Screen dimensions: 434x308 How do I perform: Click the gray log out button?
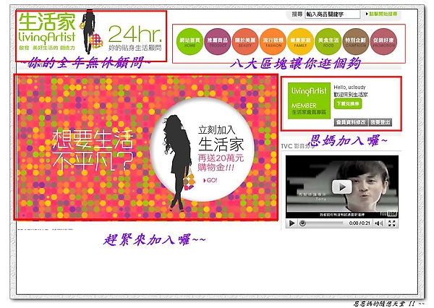[380, 122]
